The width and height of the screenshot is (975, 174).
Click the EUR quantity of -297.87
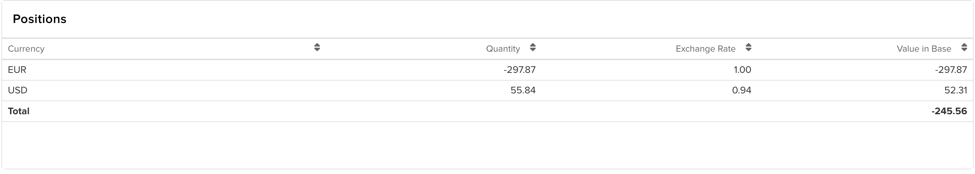point(519,70)
